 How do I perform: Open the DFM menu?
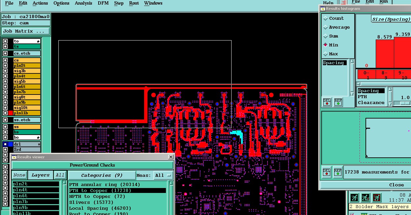[x=103, y=3]
